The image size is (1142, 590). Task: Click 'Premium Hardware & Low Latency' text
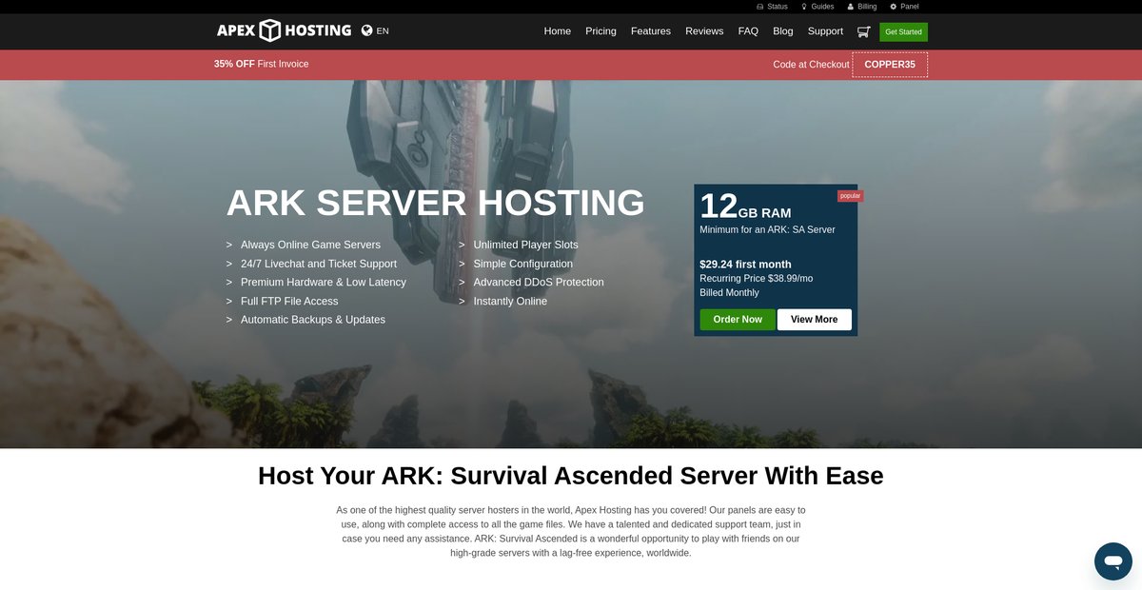point(324,283)
